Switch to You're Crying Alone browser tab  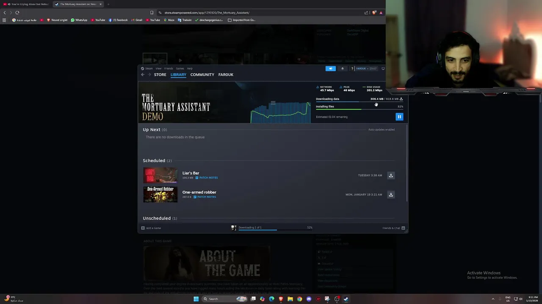[26, 4]
